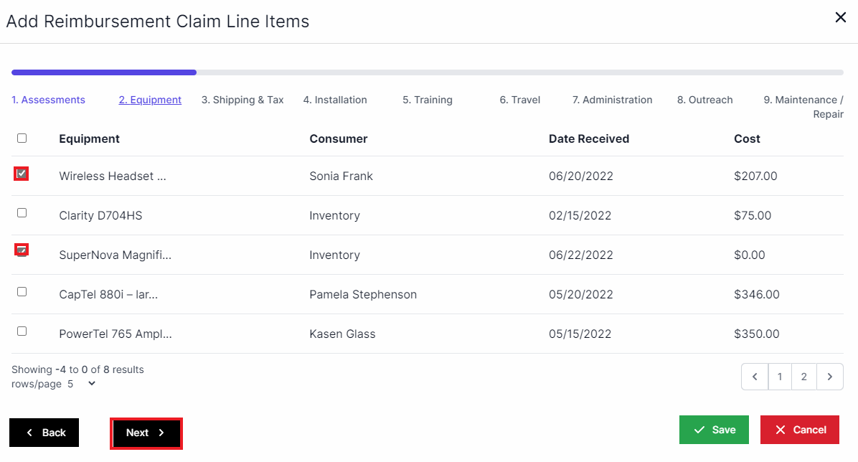This screenshot has height=462, width=858.
Task: Check the CapTel 880i row checkbox
Action: coord(21,291)
